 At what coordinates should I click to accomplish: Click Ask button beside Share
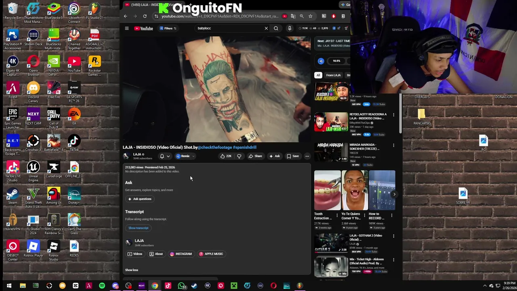click(x=275, y=156)
